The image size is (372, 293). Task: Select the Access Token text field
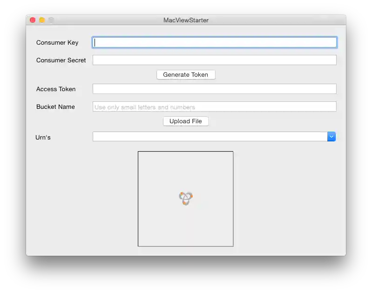point(214,89)
